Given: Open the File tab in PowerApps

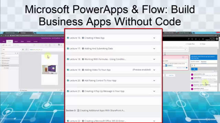Looking at the screenshot, I should tap(4, 41).
